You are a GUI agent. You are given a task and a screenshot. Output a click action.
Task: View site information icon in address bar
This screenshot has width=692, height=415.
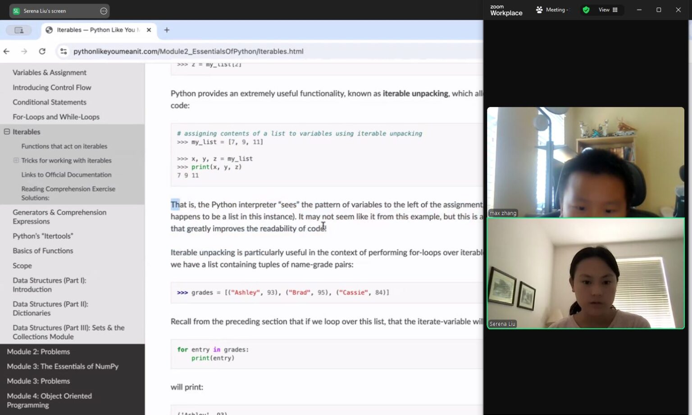pos(64,51)
